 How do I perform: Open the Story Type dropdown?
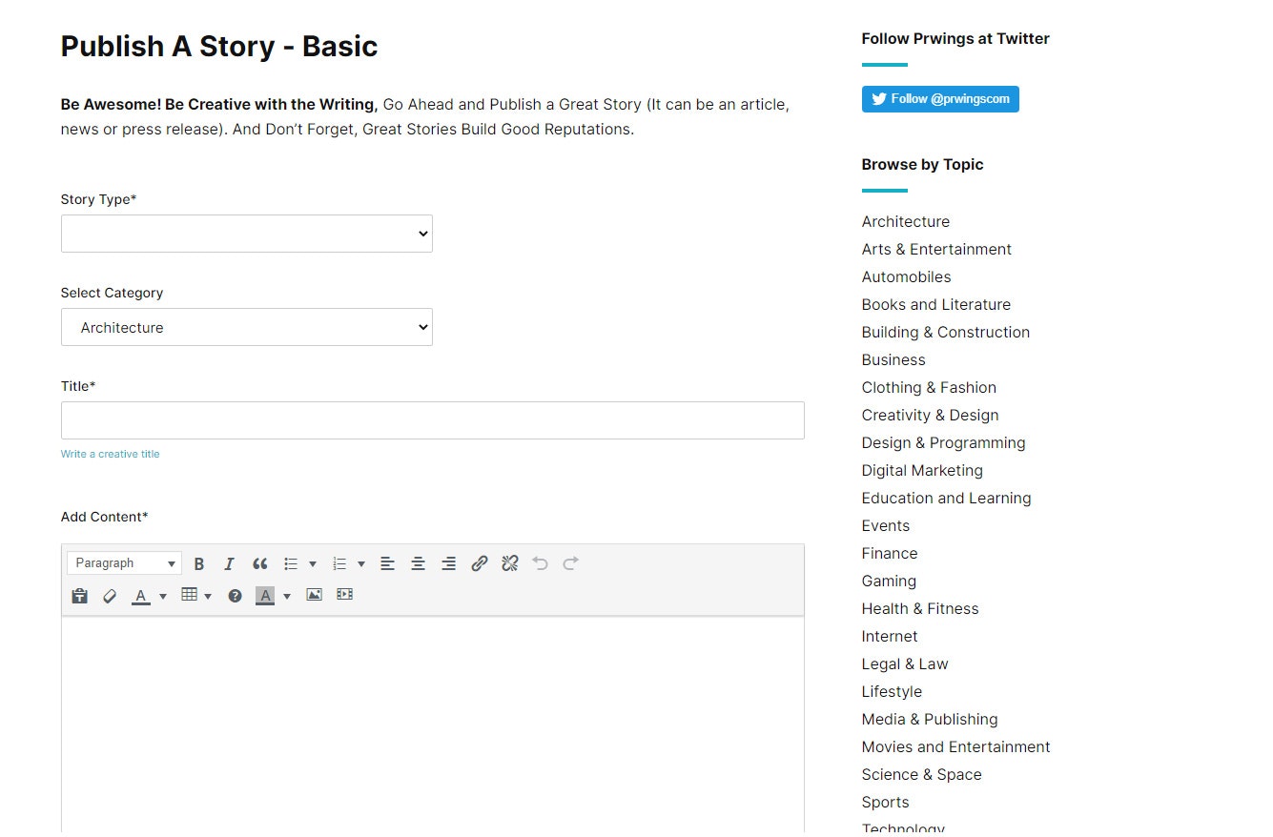pos(247,234)
